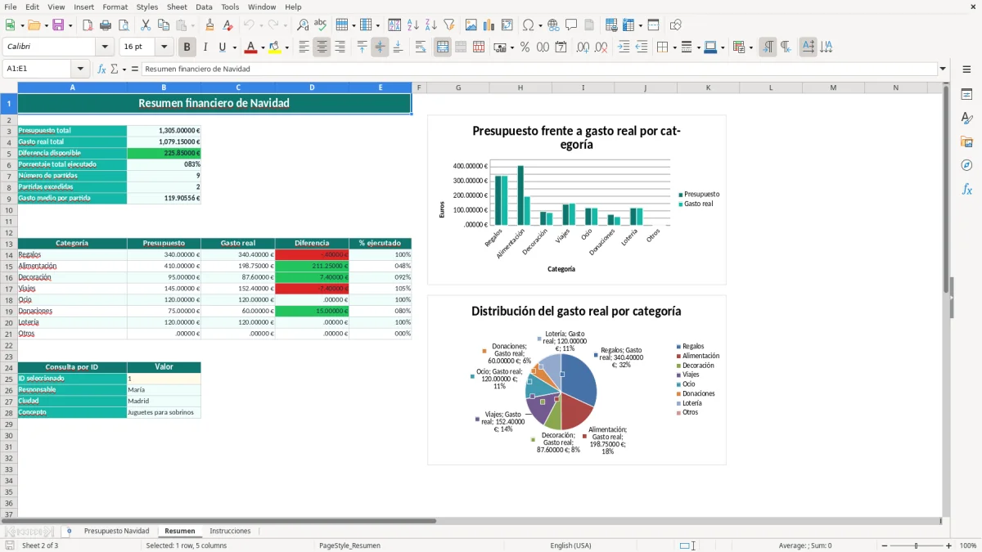Insert hyperlink globe icon
This screenshot has width=982, height=552.
point(553,25)
